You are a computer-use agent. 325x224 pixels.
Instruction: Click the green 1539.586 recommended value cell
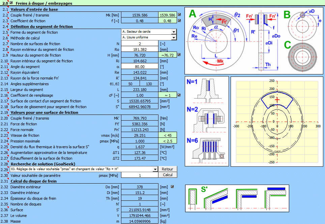(168, 15)
